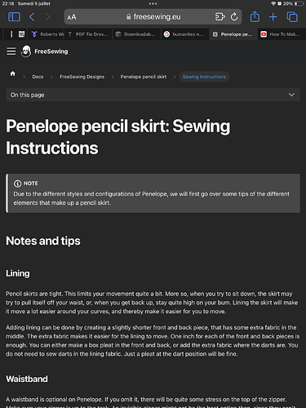Open the extensions icon in address bar
Image resolution: width=306 pixels, height=408 pixels.
[220, 17]
